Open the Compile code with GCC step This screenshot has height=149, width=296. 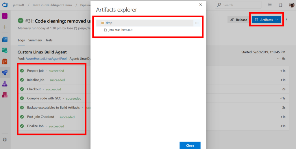[x=44, y=98]
